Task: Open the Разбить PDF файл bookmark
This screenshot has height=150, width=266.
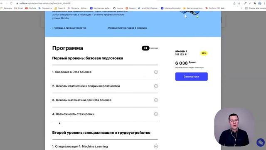Action: pyautogui.click(x=215, y=8)
